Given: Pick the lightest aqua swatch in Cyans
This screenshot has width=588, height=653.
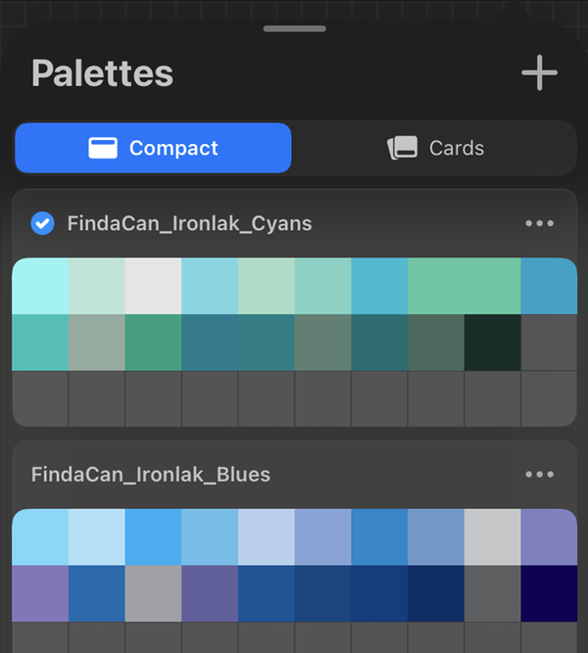Looking at the screenshot, I should (40, 286).
